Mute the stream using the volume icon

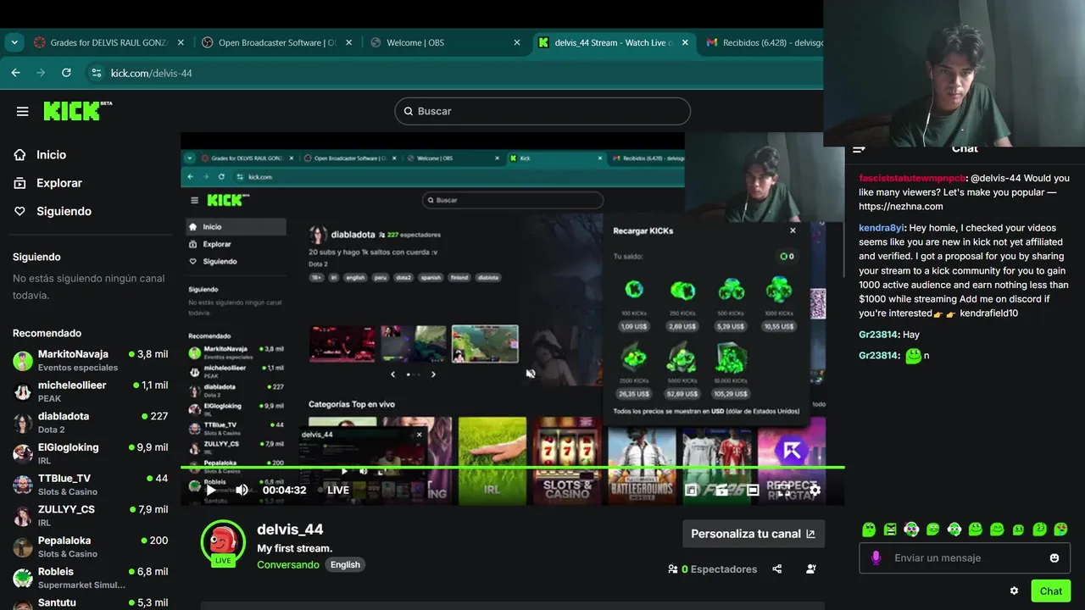point(242,490)
